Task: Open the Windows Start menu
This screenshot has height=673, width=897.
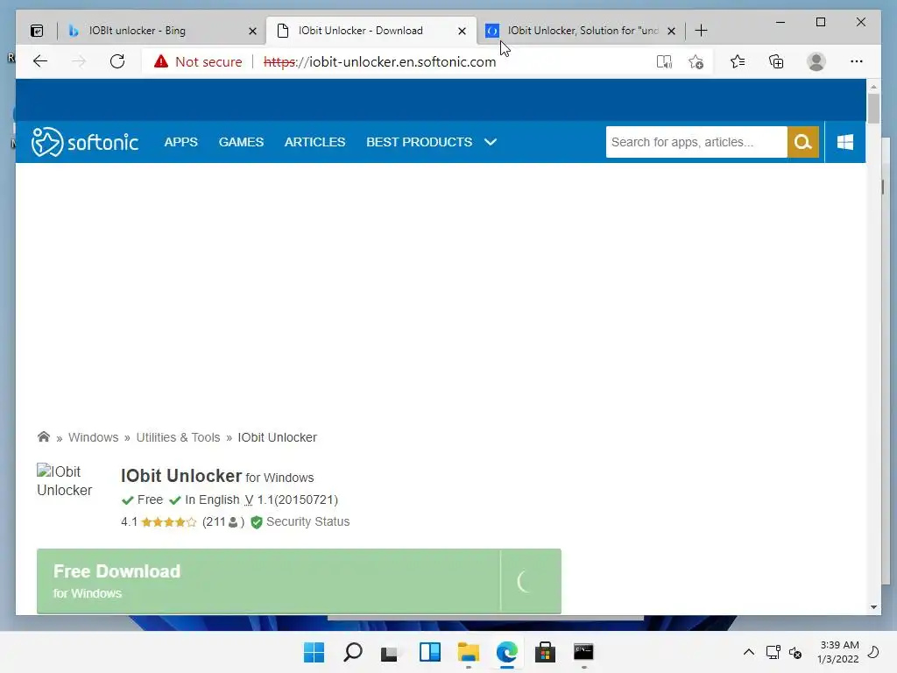Action: (314, 652)
